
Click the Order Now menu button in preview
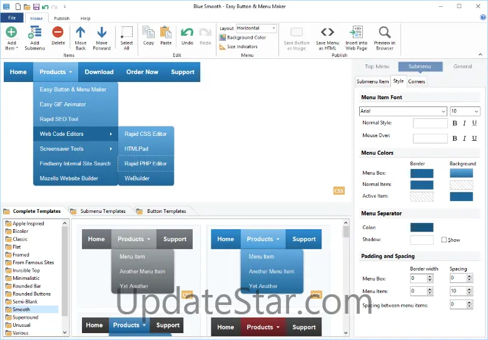click(x=142, y=72)
